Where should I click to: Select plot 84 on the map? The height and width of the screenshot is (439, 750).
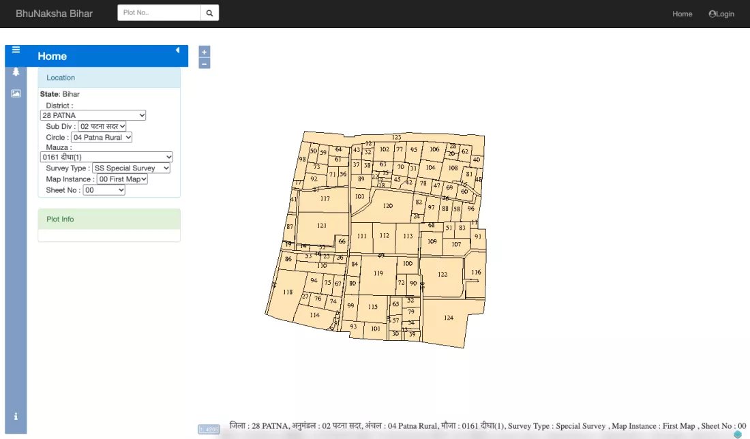355,264
